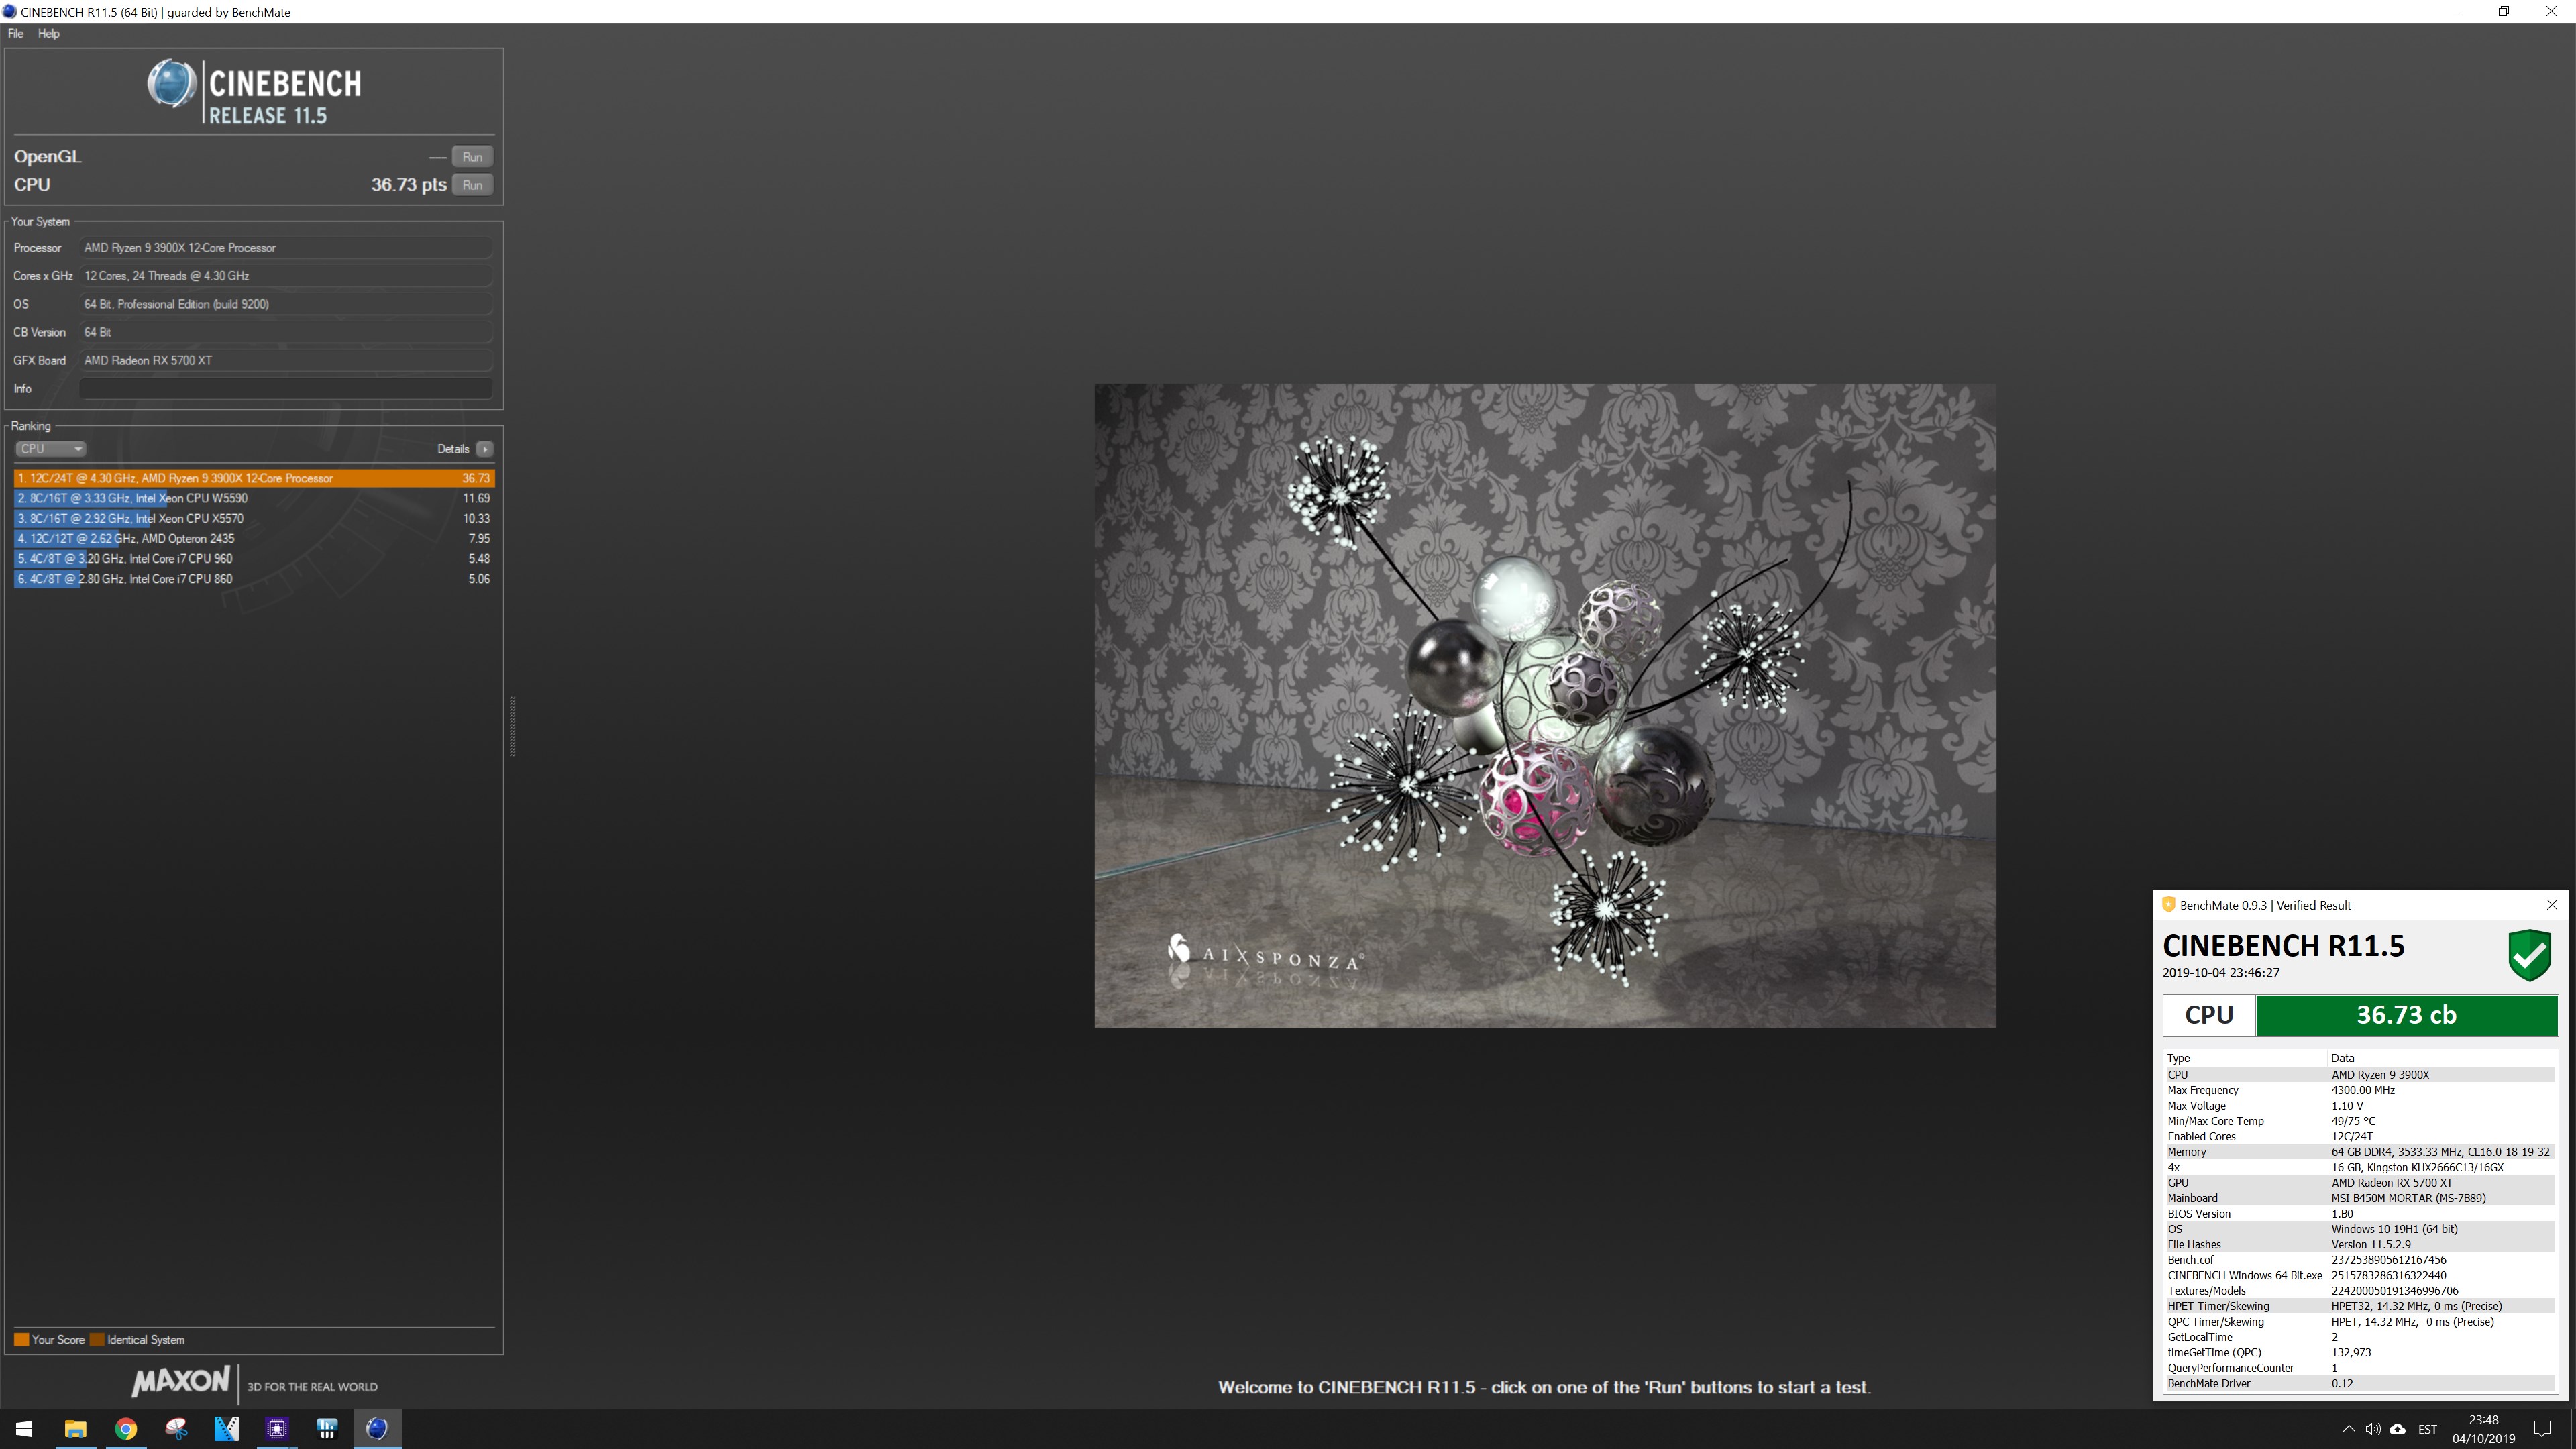
Task: Minimize the Cinebench window
Action: tap(2457, 12)
